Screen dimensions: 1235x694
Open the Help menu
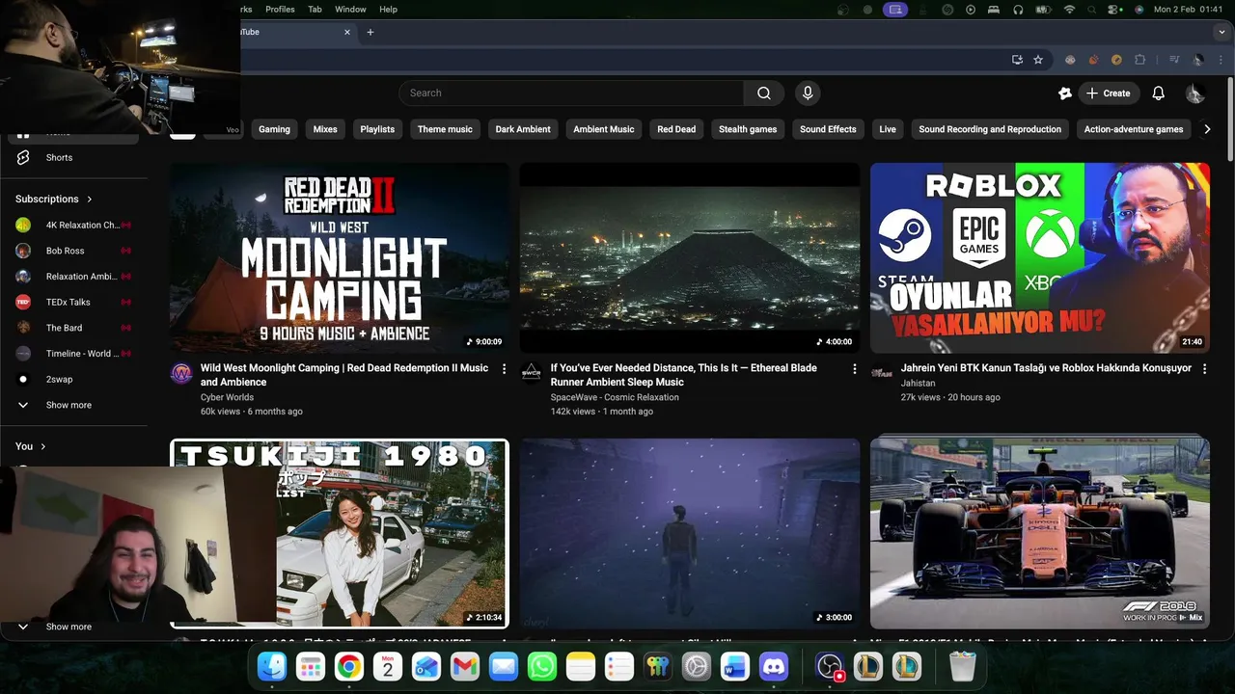tap(388, 10)
